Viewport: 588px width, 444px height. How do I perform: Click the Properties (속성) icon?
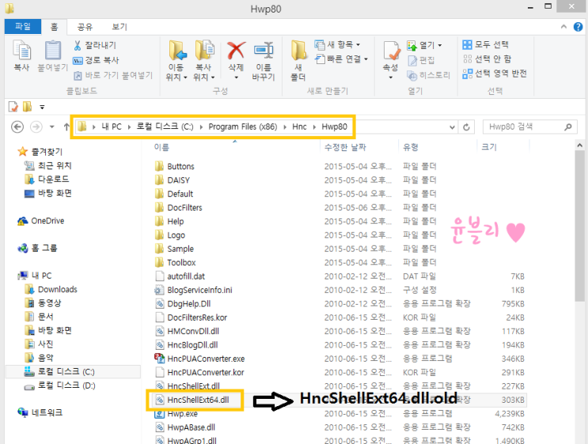tap(391, 51)
